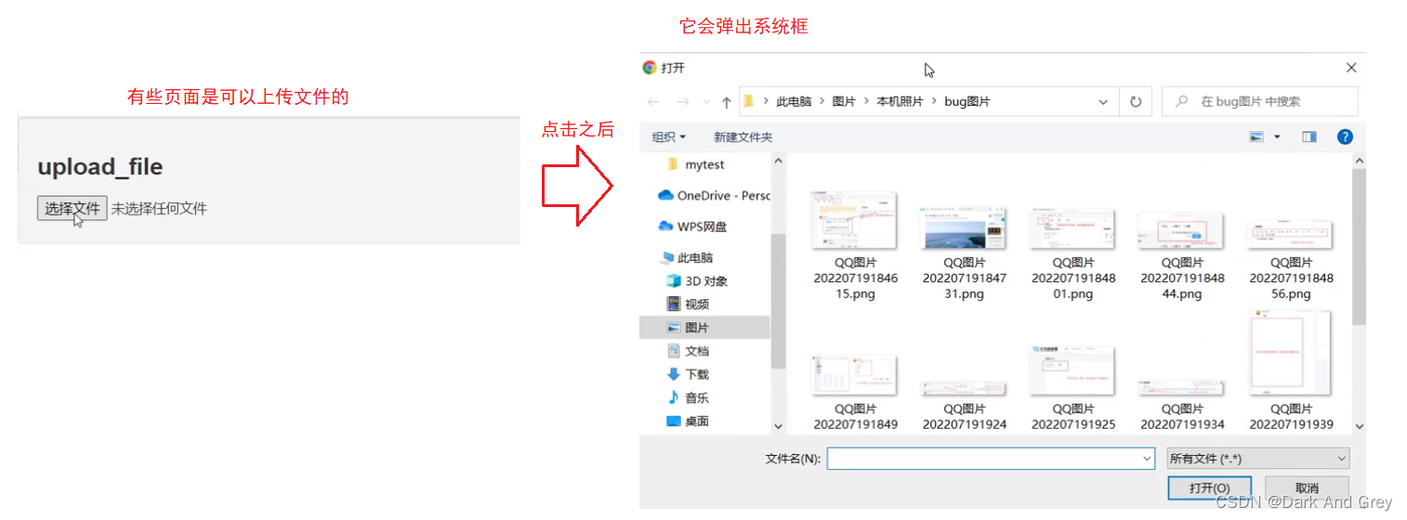Click search box 在 bug图片 中搜索

click(x=1260, y=102)
